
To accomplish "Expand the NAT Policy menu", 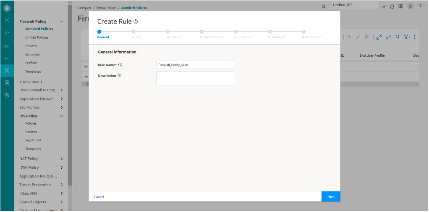I will 62,159.
